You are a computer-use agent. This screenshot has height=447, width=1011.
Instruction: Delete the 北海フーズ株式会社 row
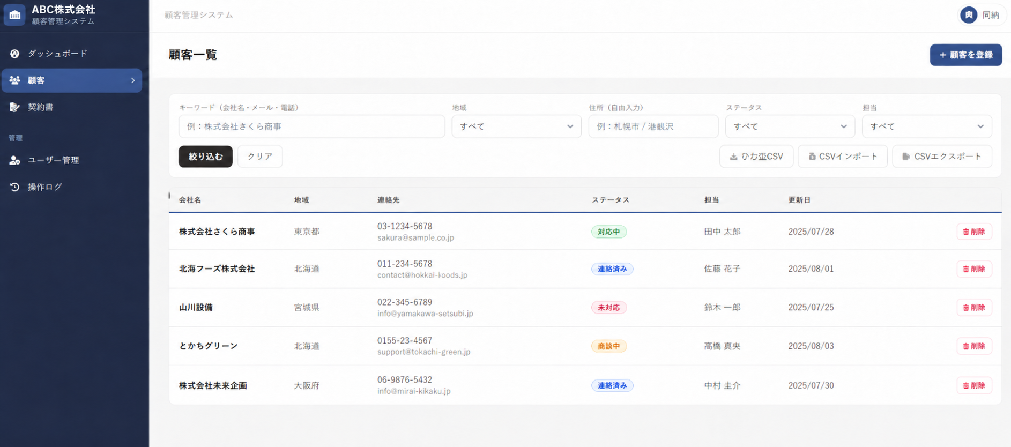974,269
